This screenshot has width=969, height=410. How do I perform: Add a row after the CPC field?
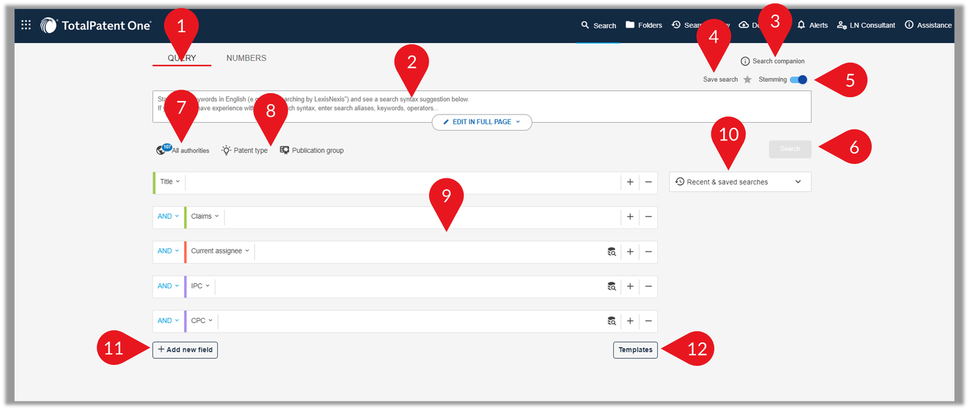(x=630, y=321)
